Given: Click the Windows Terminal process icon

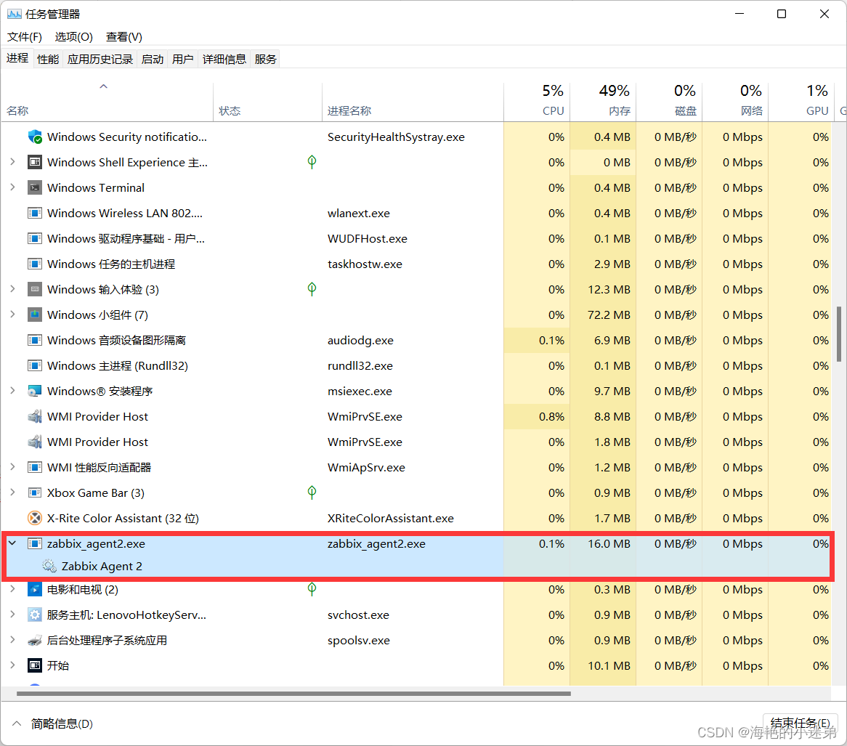Looking at the screenshot, I should point(35,187).
